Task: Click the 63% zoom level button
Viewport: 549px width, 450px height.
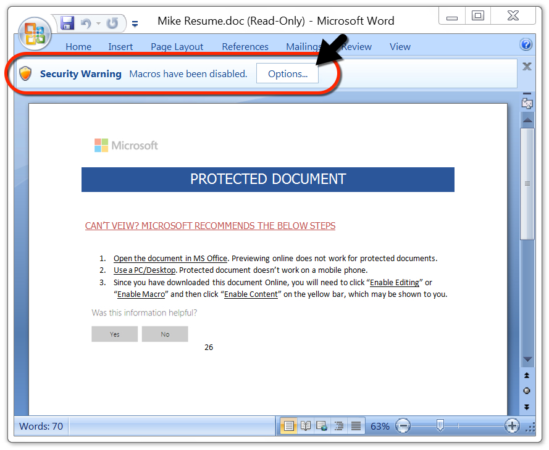Action: pyautogui.click(x=380, y=426)
